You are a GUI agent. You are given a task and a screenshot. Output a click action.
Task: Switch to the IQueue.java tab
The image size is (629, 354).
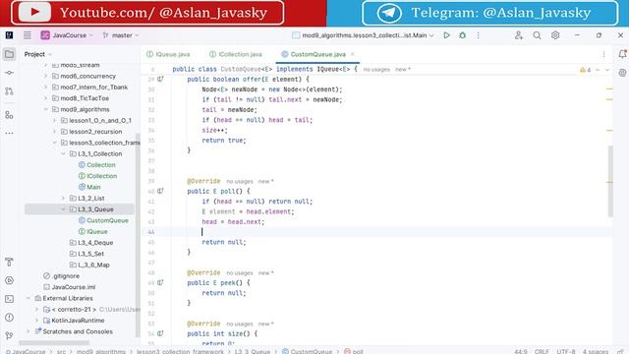point(168,54)
